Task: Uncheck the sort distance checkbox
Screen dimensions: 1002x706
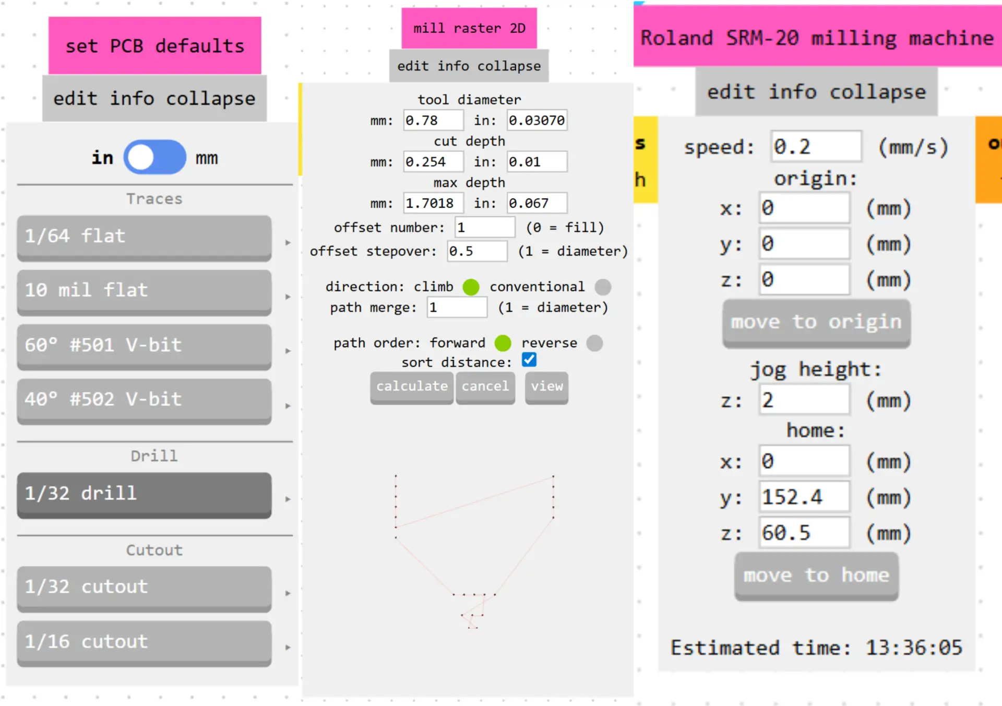Action: [529, 360]
